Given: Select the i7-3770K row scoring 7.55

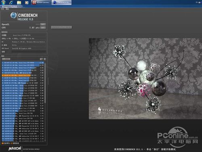Looking at the screenshot, I should click(x=23, y=78).
